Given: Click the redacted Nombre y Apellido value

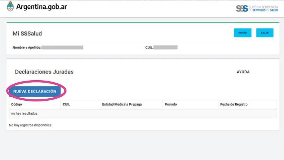Looking at the screenshot, I should [62, 47].
